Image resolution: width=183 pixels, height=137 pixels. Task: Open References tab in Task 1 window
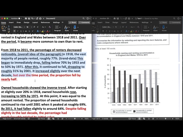pos(134,22)
